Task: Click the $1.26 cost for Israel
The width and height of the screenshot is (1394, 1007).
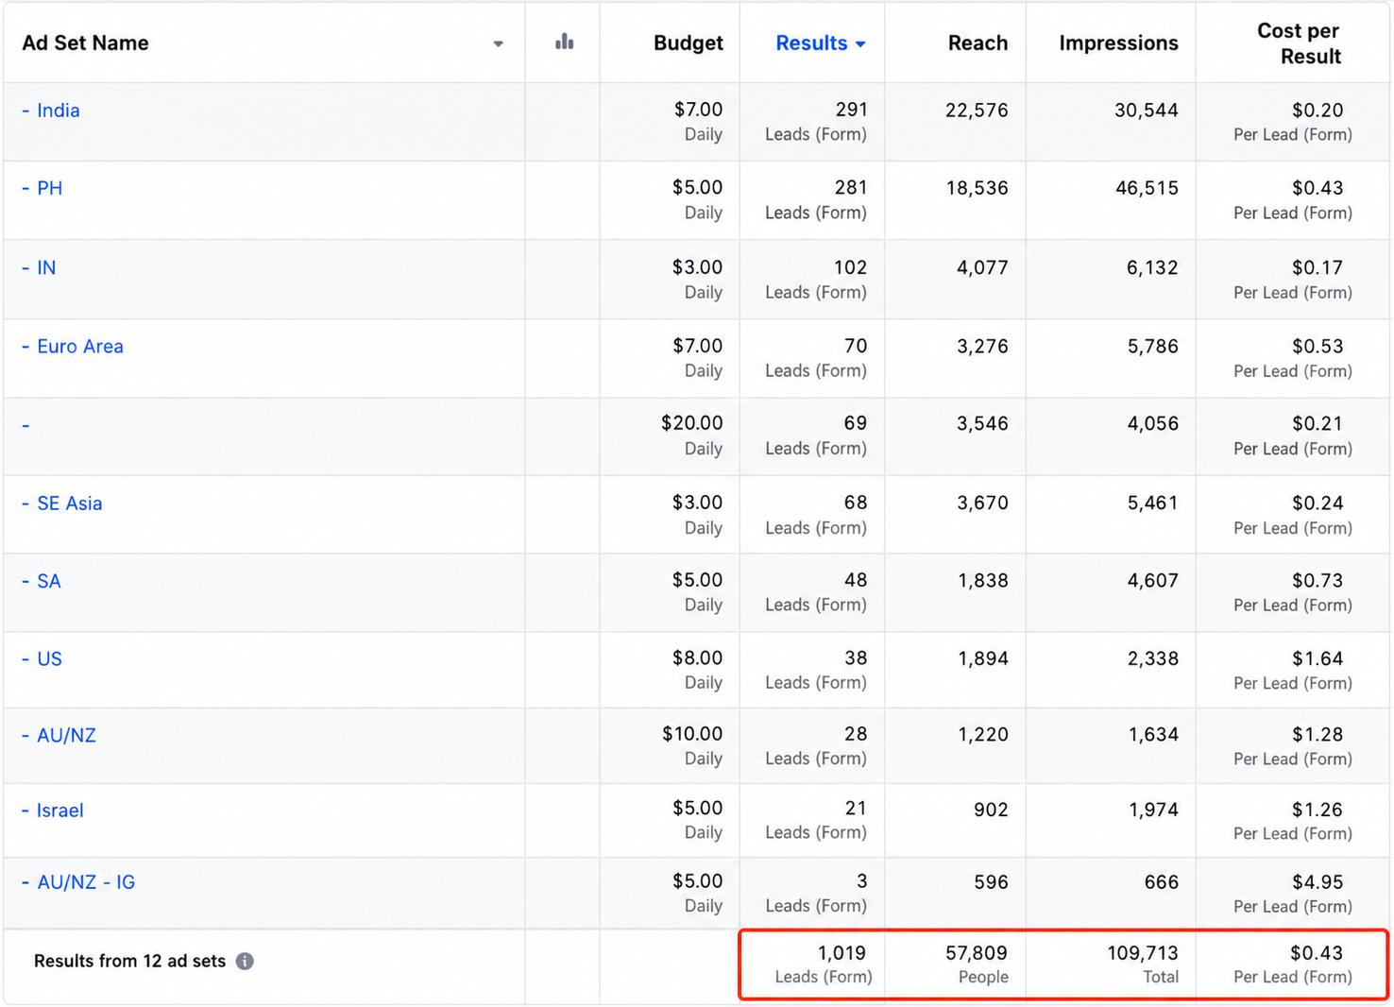Action: 1317,810
